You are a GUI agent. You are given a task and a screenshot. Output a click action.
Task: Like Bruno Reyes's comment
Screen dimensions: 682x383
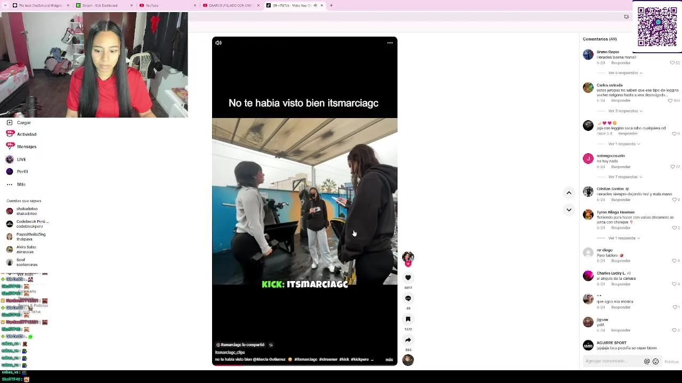pos(672,63)
